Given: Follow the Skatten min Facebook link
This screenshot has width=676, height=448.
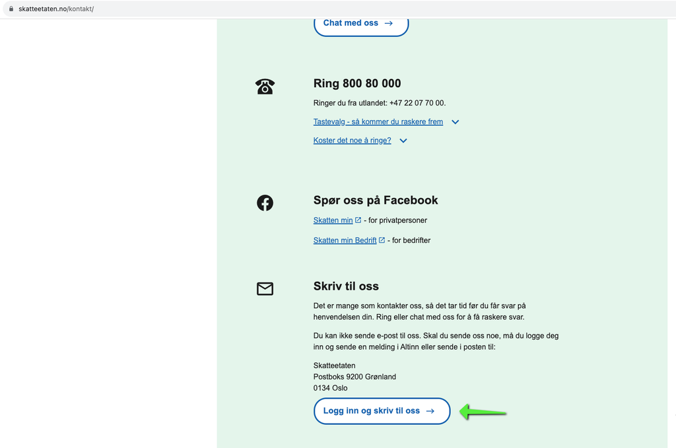Looking at the screenshot, I should (x=333, y=220).
